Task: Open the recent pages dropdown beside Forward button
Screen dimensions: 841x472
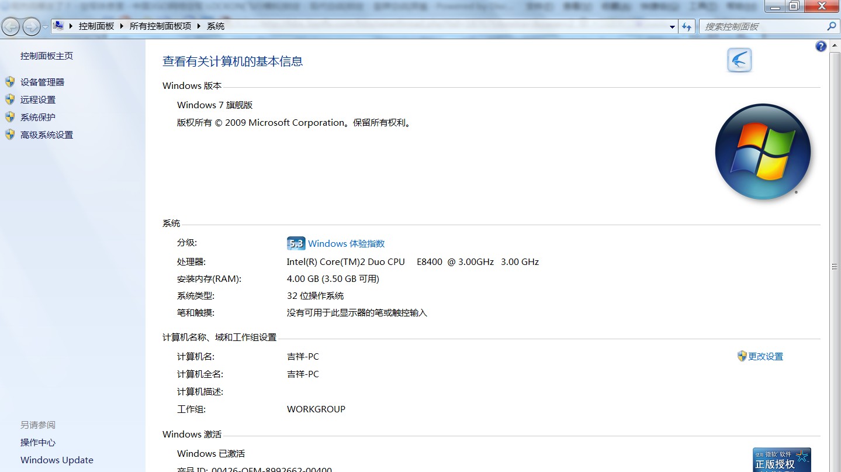Action: pyautogui.click(x=45, y=27)
